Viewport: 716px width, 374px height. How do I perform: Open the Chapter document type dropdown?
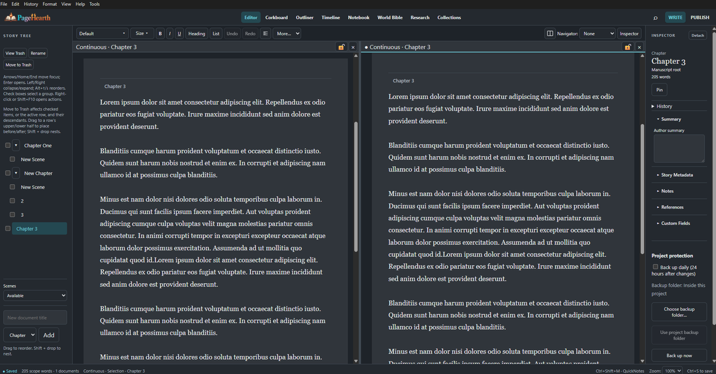(x=20, y=335)
